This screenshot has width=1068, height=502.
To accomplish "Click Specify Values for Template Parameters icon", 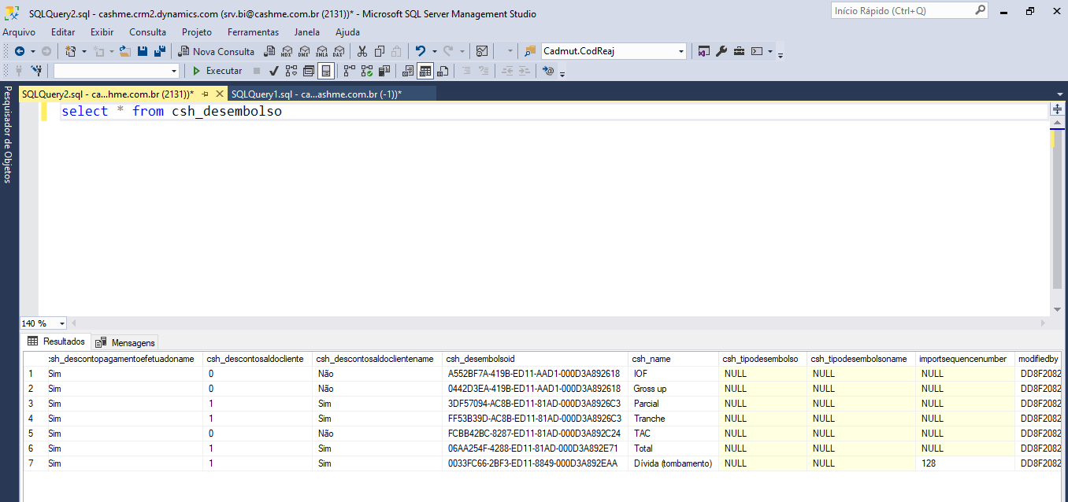I will (549, 71).
